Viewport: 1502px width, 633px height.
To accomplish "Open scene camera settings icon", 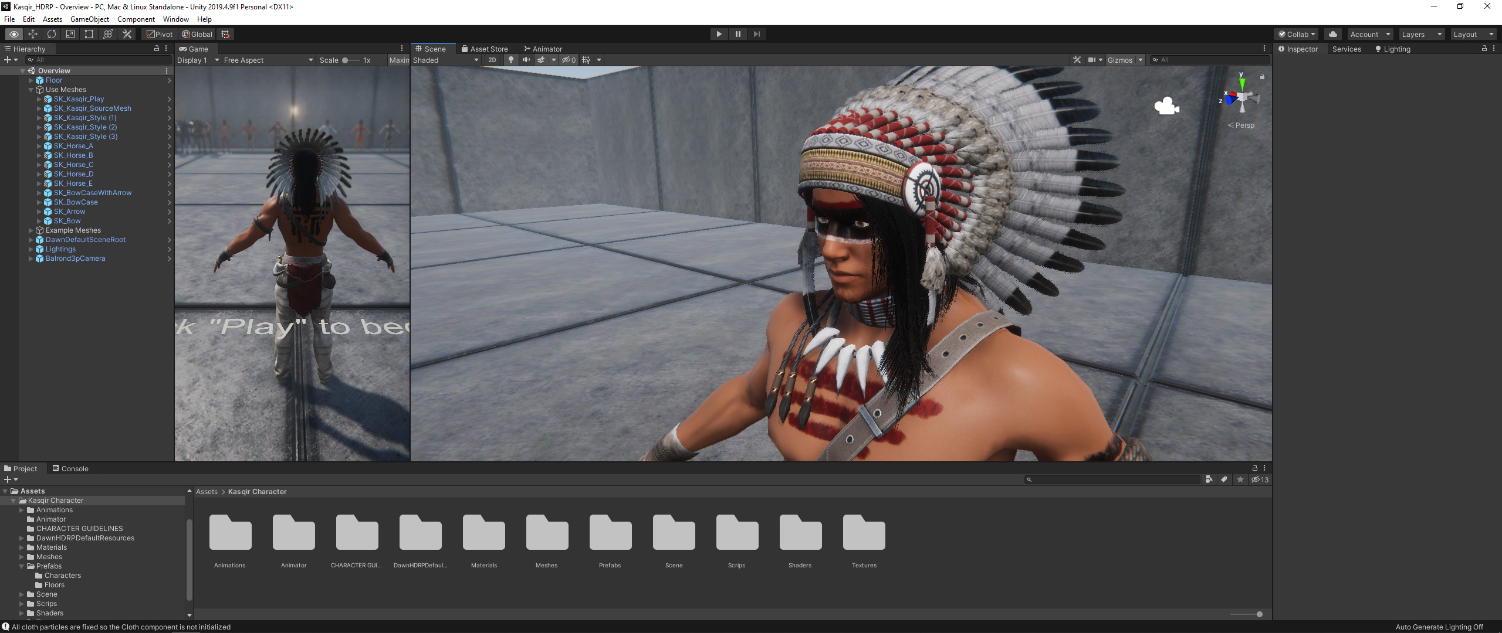I will tap(1092, 60).
